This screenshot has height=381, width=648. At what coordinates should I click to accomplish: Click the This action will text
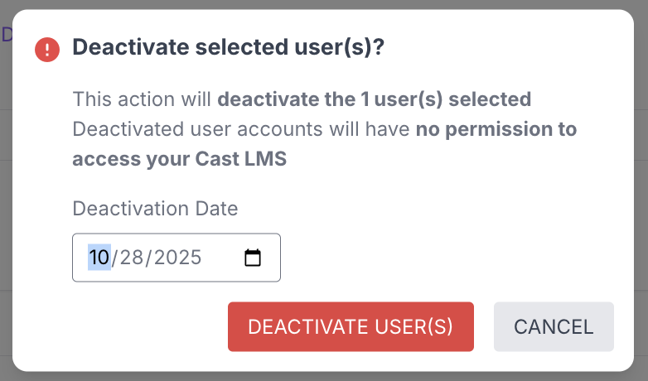click(x=143, y=99)
